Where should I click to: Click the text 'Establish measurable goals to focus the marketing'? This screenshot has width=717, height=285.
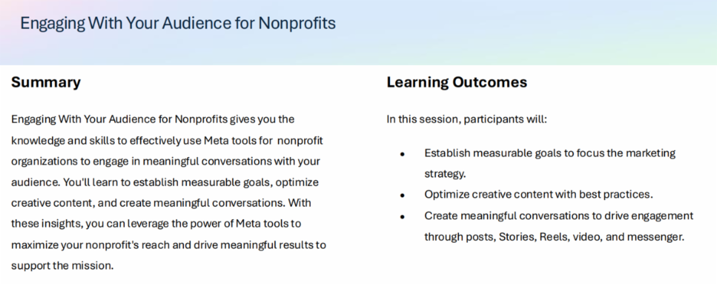(550, 153)
